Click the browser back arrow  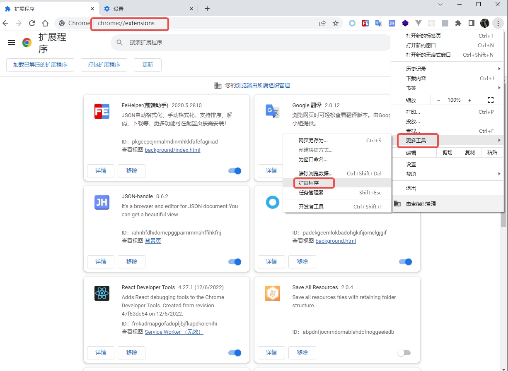[5, 23]
